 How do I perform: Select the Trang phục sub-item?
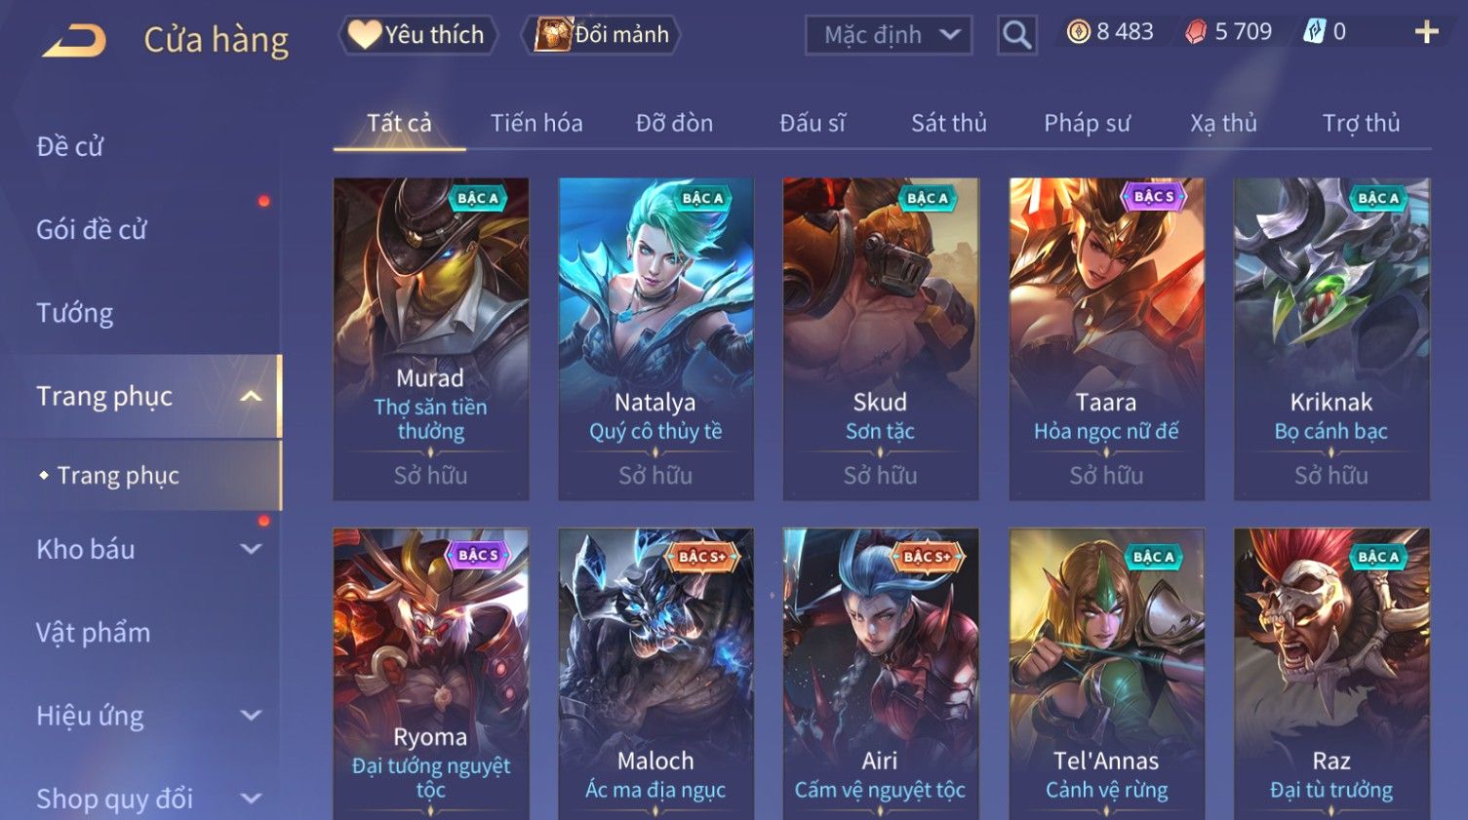pyautogui.click(x=118, y=475)
